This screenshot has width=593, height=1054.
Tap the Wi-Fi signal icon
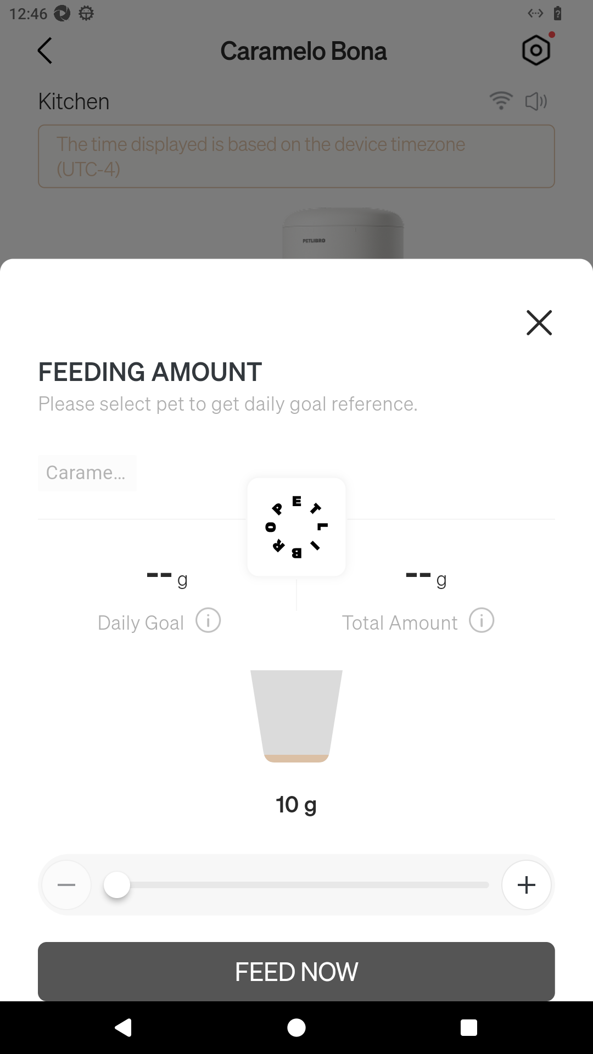[501, 101]
